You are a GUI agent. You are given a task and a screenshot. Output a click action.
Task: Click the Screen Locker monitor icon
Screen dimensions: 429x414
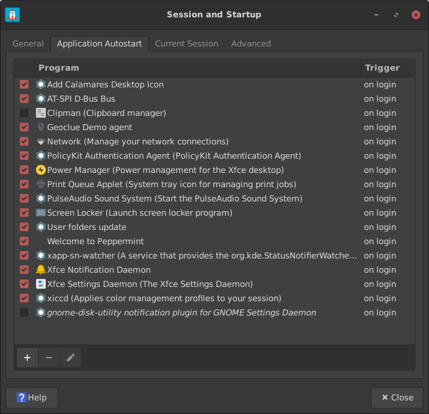tap(41, 213)
